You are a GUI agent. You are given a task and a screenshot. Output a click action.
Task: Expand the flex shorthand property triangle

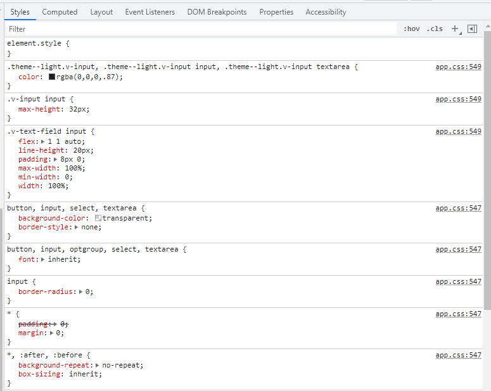tap(44, 141)
